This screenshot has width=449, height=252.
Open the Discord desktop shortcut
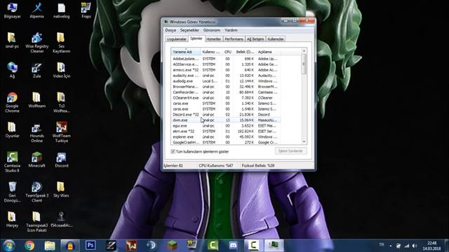(x=61, y=160)
